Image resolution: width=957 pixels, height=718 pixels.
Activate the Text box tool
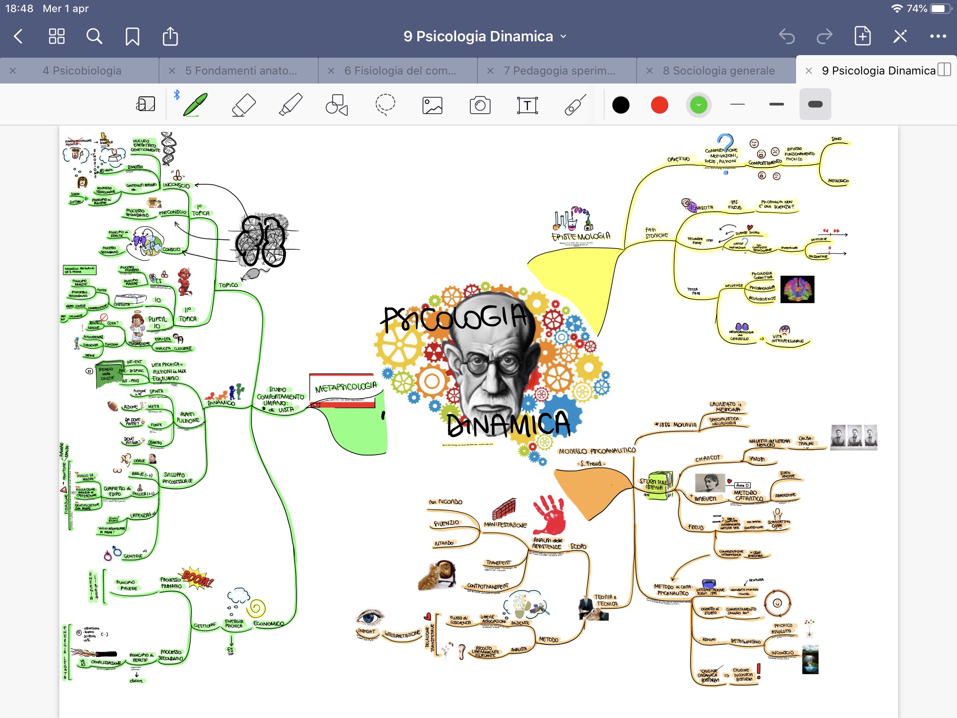(x=527, y=105)
